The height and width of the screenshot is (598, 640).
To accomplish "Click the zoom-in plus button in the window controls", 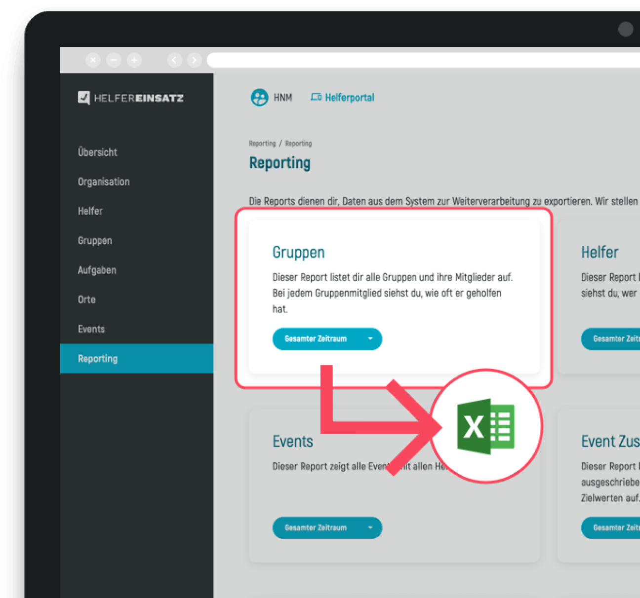I will pyautogui.click(x=134, y=60).
